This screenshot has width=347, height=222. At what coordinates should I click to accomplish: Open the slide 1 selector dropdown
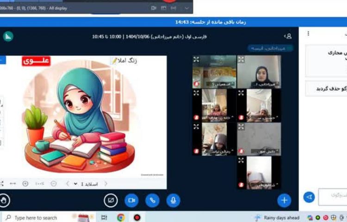click(87, 184)
